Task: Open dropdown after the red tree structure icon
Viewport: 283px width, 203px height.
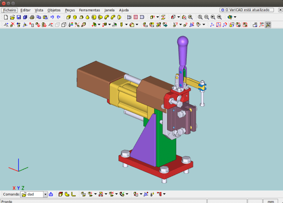Action: (x=164, y=194)
